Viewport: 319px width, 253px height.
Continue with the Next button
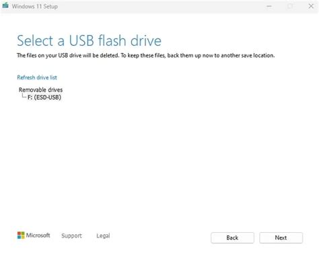[x=281, y=238]
